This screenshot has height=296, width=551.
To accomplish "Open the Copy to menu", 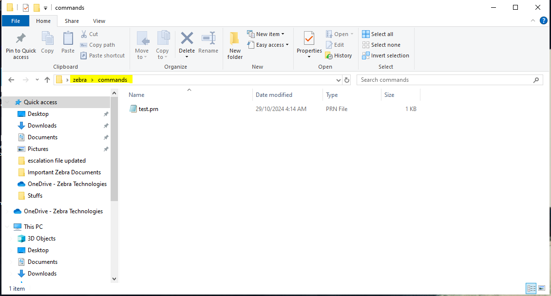I will coord(162,46).
